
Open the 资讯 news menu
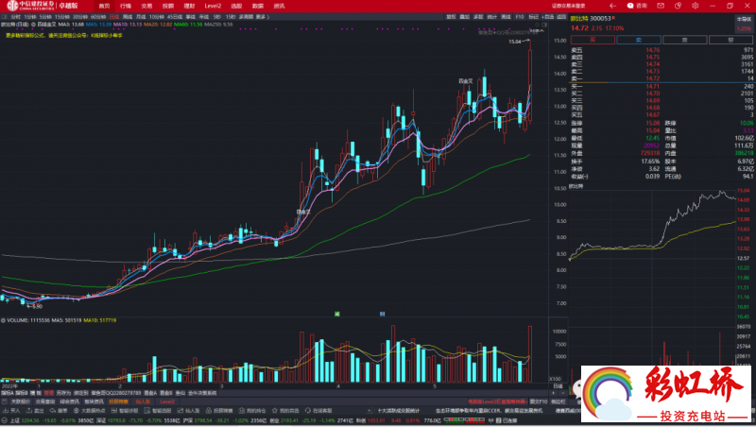click(279, 6)
